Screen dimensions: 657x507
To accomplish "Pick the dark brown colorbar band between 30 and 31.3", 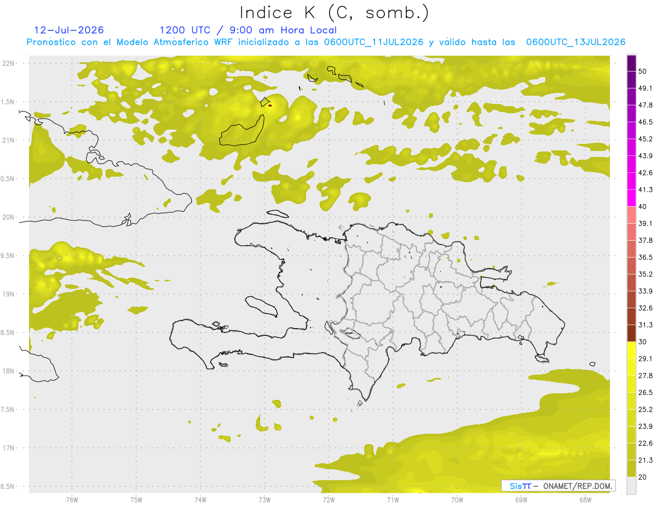I will (x=631, y=333).
